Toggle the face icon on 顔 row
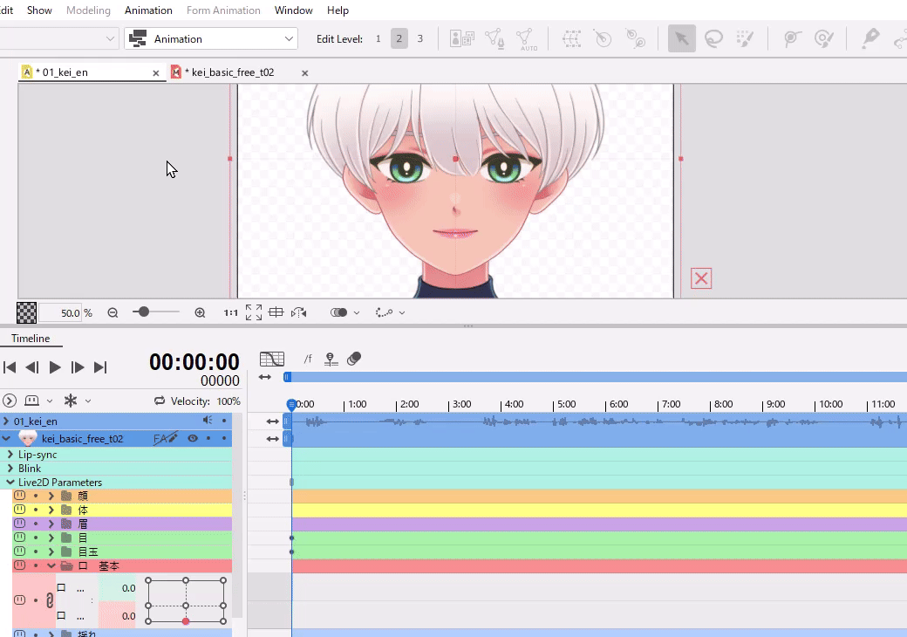The width and height of the screenshot is (907, 637). coord(20,496)
